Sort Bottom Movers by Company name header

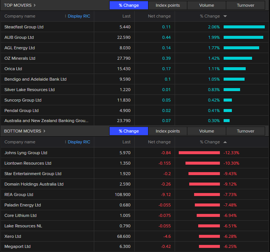tap(20, 142)
